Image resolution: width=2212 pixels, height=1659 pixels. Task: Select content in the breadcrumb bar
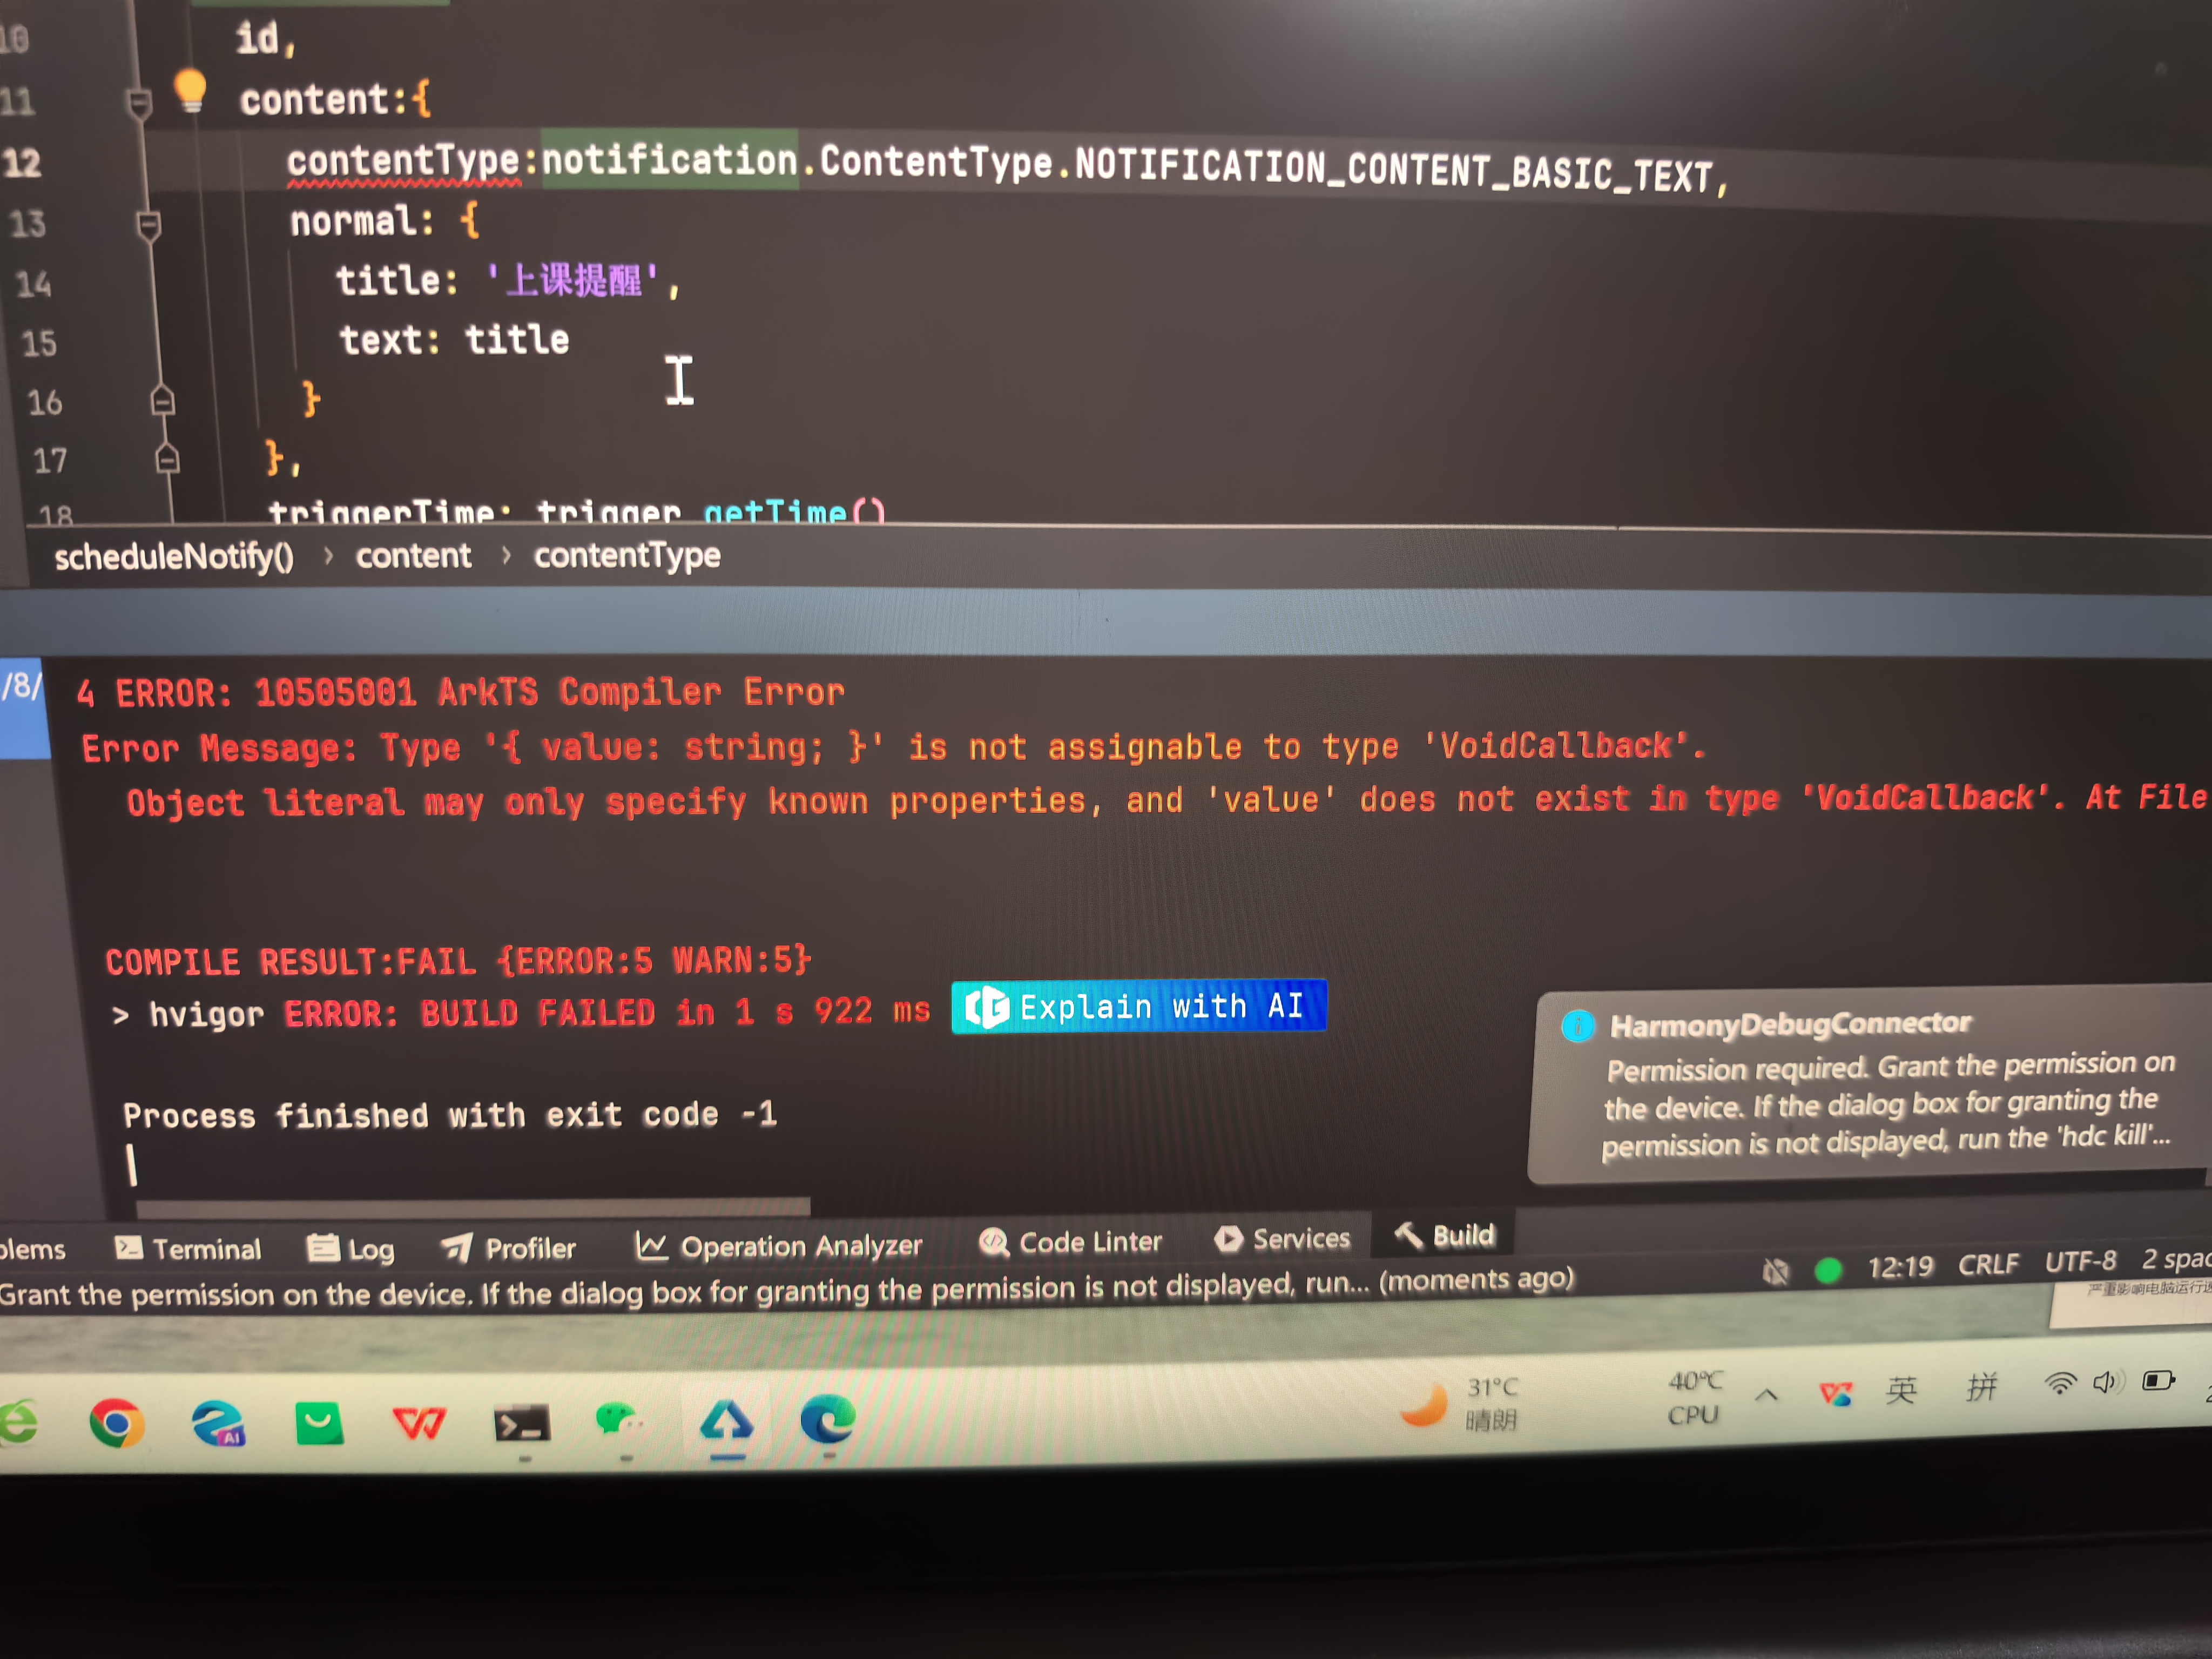point(413,556)
